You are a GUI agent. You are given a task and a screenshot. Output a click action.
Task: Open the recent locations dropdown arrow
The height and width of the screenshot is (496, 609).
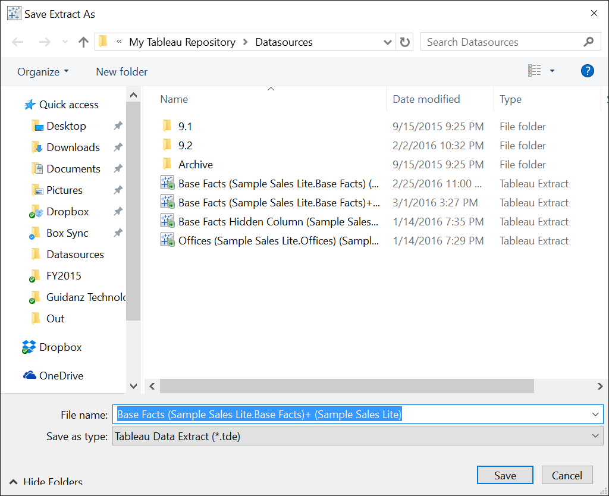coord(65,42)
